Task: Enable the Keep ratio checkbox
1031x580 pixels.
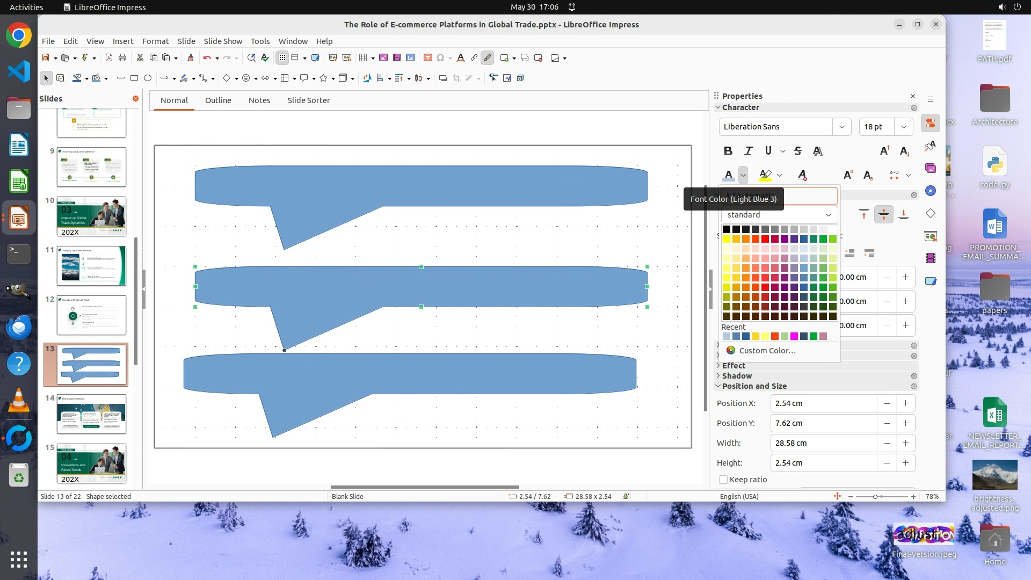Action: [x=723, y=480]
